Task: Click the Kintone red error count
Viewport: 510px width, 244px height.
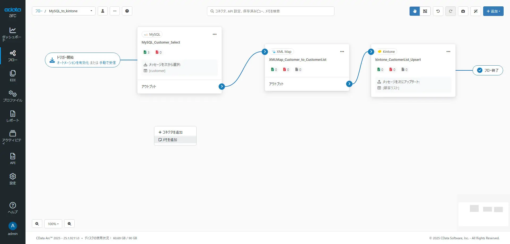Action: [392, 70]
